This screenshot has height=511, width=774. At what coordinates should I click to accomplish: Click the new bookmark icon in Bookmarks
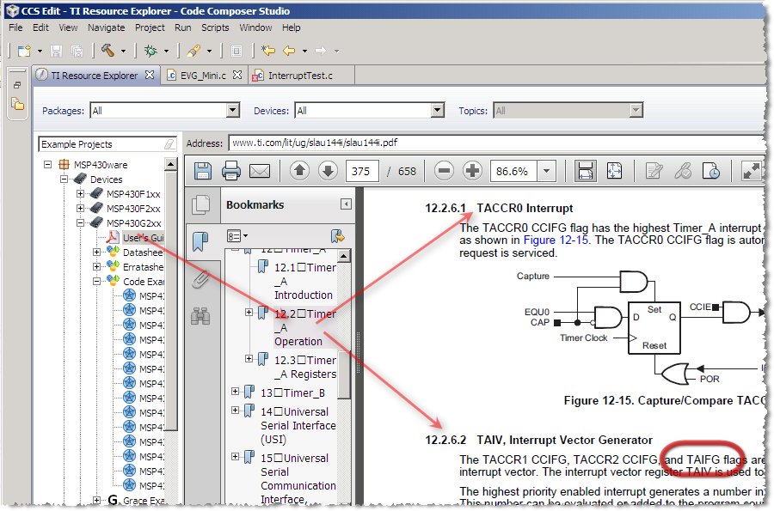338,236
